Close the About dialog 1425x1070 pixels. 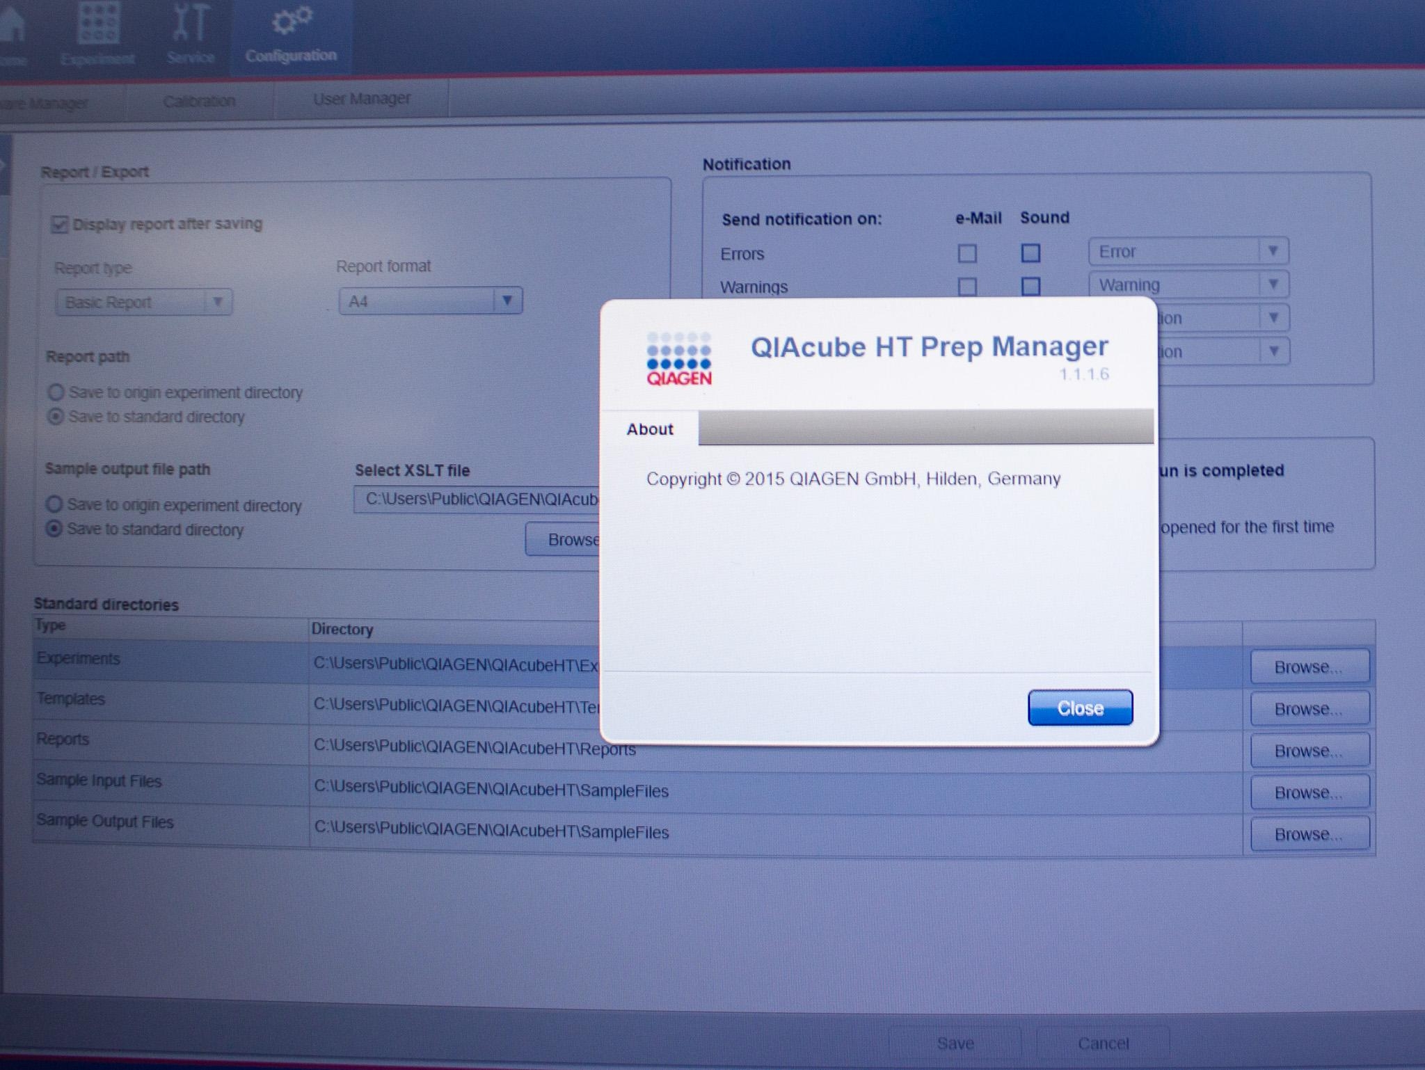(x=1080, y=708)
